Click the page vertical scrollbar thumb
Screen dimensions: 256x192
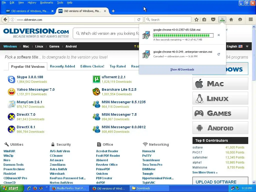[254, 55]
